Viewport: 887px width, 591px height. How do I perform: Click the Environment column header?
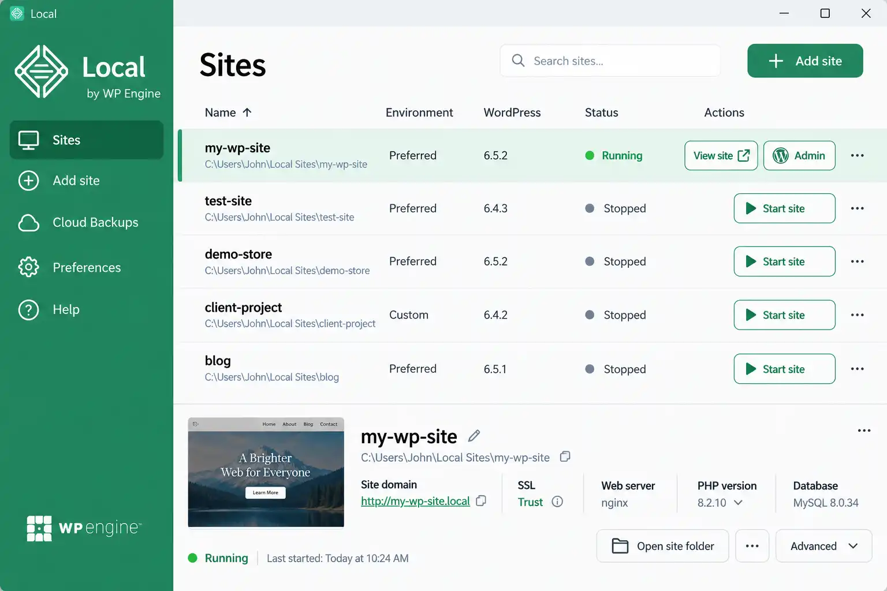419,113
